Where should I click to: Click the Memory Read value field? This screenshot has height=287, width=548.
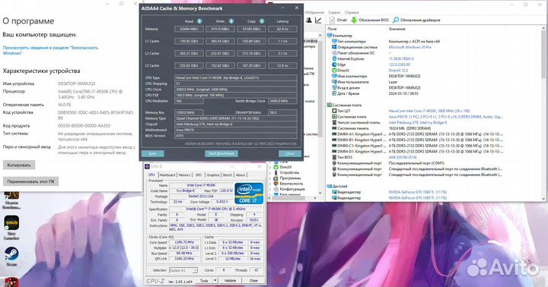189,29
